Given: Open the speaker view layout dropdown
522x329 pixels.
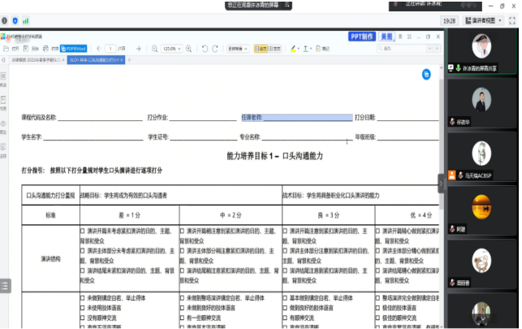Looking at the screenshot, I should (483, 20).
